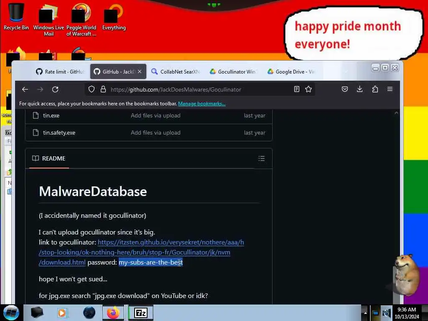Switch to CollabNet SearXNG tab

click(176, 71)
